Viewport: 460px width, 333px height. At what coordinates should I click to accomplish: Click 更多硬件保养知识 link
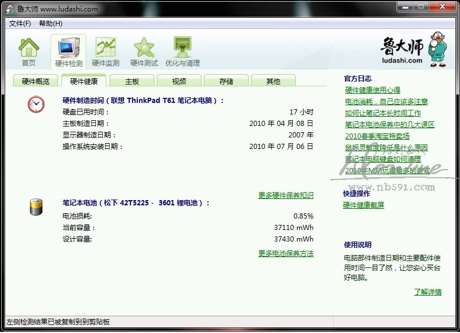point(286,195)
